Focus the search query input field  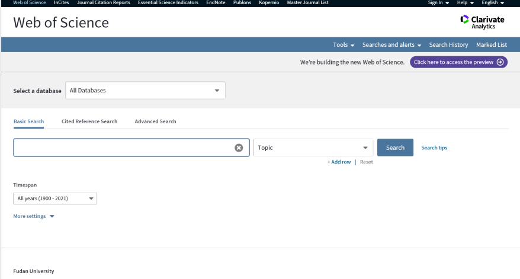(131, 147)
